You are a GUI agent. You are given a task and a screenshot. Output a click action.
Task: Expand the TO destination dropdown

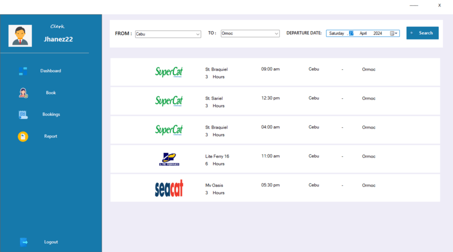276,33
